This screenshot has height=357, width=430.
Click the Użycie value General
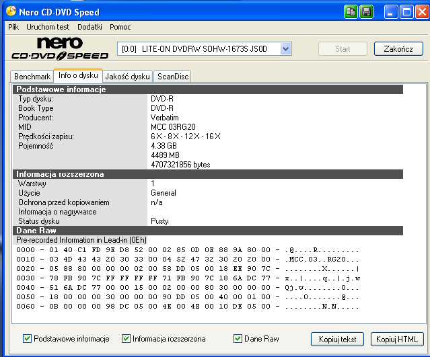163,193
